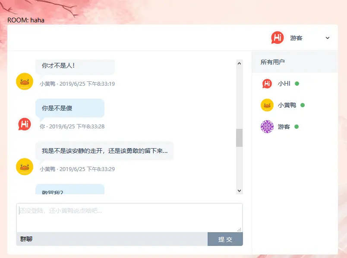347x258 pixels.
Task: Click duck avatar beside 你才不是人 message
Action: click(x=25, y=81)
